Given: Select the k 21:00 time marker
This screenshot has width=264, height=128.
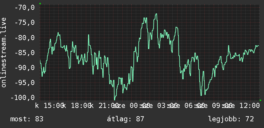Looking at the screenshot, I should point(104,106).
